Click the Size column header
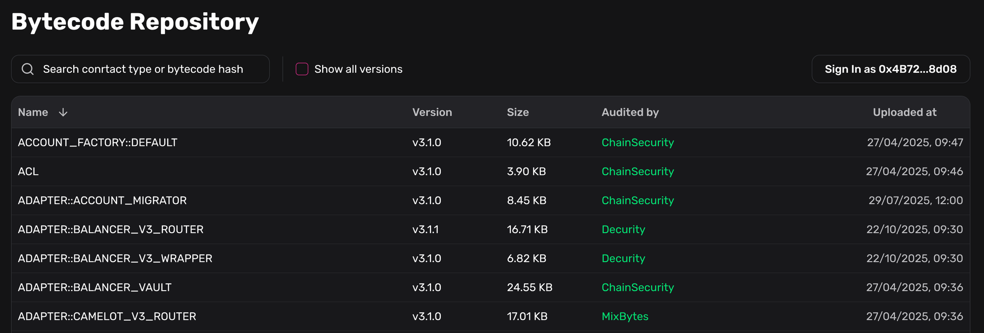The image size is (984, 333). pos(518,112)
